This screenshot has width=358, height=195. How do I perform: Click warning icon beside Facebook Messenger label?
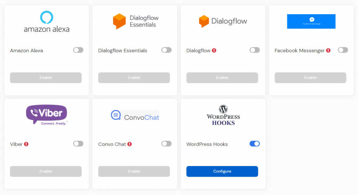pos(328,51)
